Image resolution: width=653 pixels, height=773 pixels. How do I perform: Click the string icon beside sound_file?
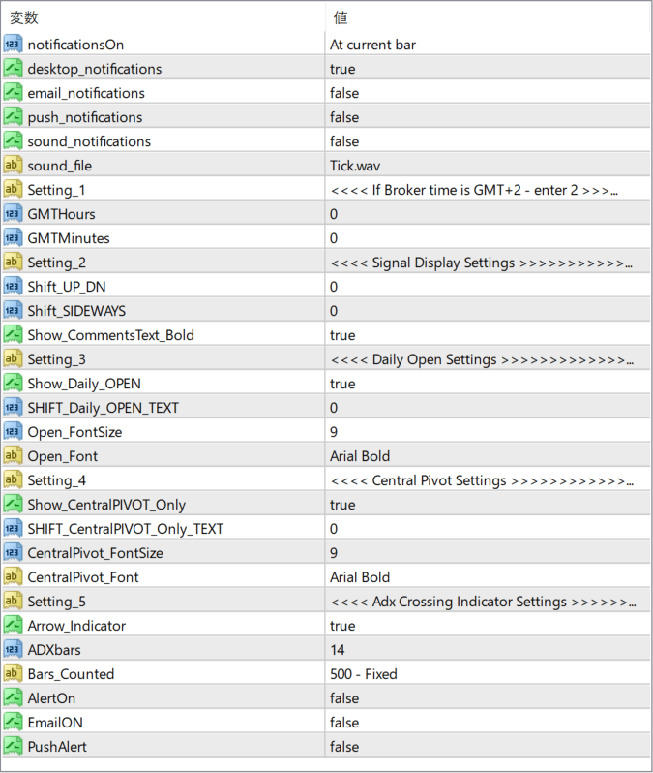click(x=14, y=166)
